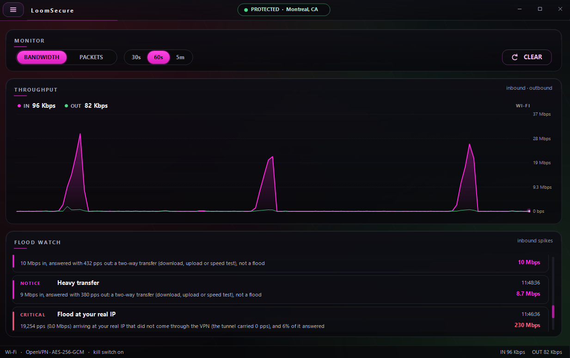Click kill switch on in status bar
This screenshot has height=358, width=570.
click(109, 352)
